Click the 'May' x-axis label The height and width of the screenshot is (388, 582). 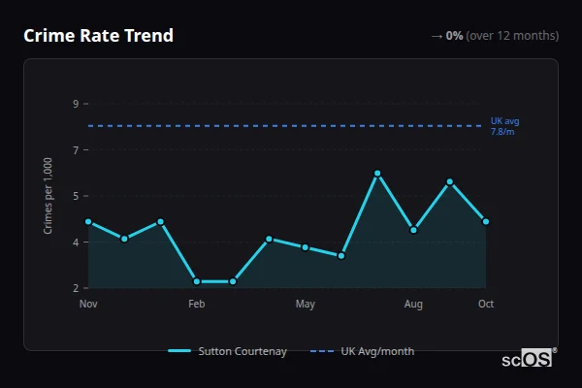(x=306, y=304)
